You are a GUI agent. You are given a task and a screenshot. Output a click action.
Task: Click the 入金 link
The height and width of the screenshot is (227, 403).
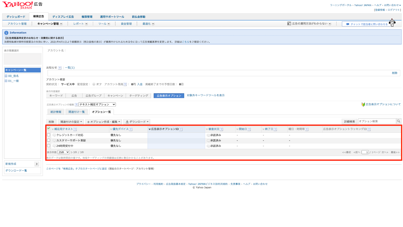pos(140,84)
